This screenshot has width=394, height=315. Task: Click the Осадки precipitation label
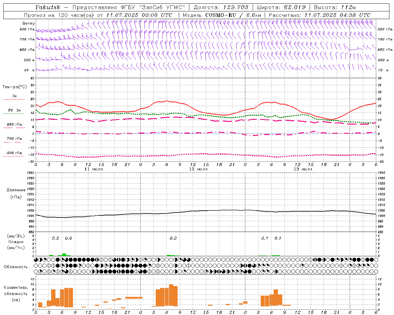(16, 242)
